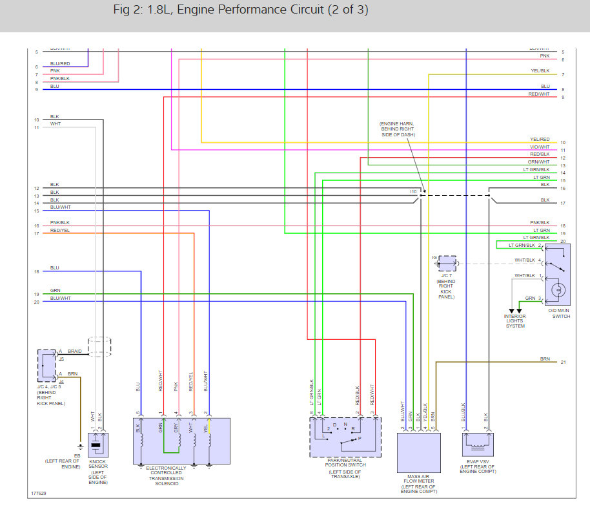Viewport: 590px width, 513px height.
Task: Select the MASS AIR FLOW METER label
Action: point(418,479)
